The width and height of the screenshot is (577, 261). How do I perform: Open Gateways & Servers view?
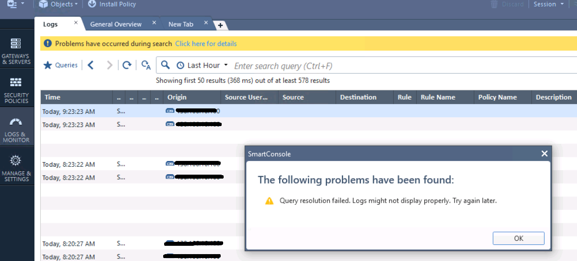[16, 51]
